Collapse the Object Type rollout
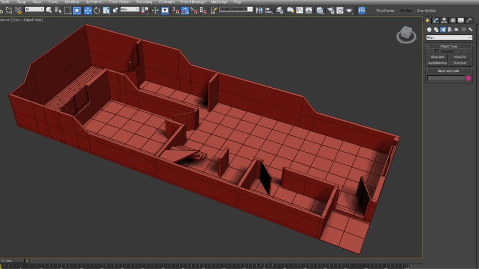 (x=449, y=46)
